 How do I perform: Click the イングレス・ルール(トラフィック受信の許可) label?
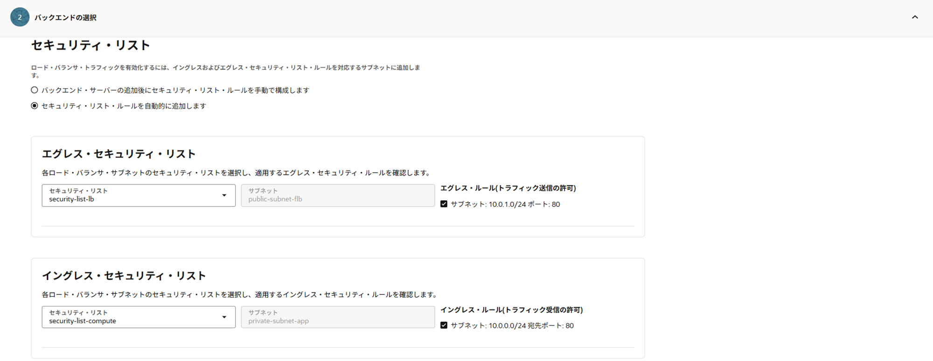(512, 310)
